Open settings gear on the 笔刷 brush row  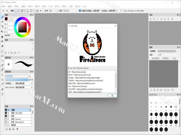click(30, 110)
